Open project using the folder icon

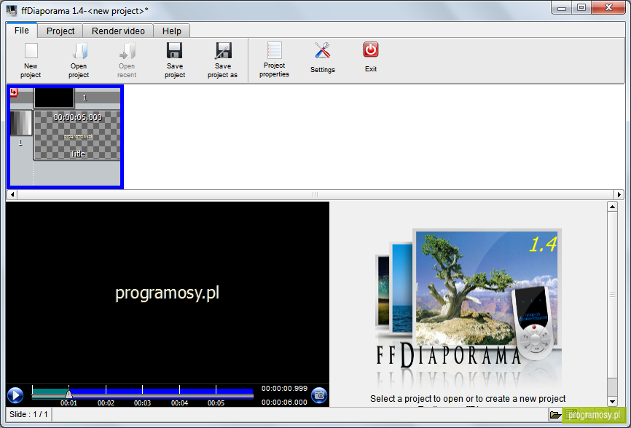79,60
